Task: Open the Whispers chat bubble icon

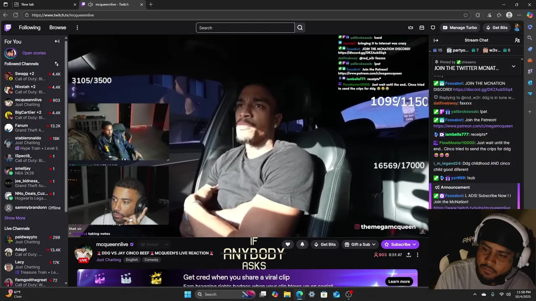Action: point(433,28)
